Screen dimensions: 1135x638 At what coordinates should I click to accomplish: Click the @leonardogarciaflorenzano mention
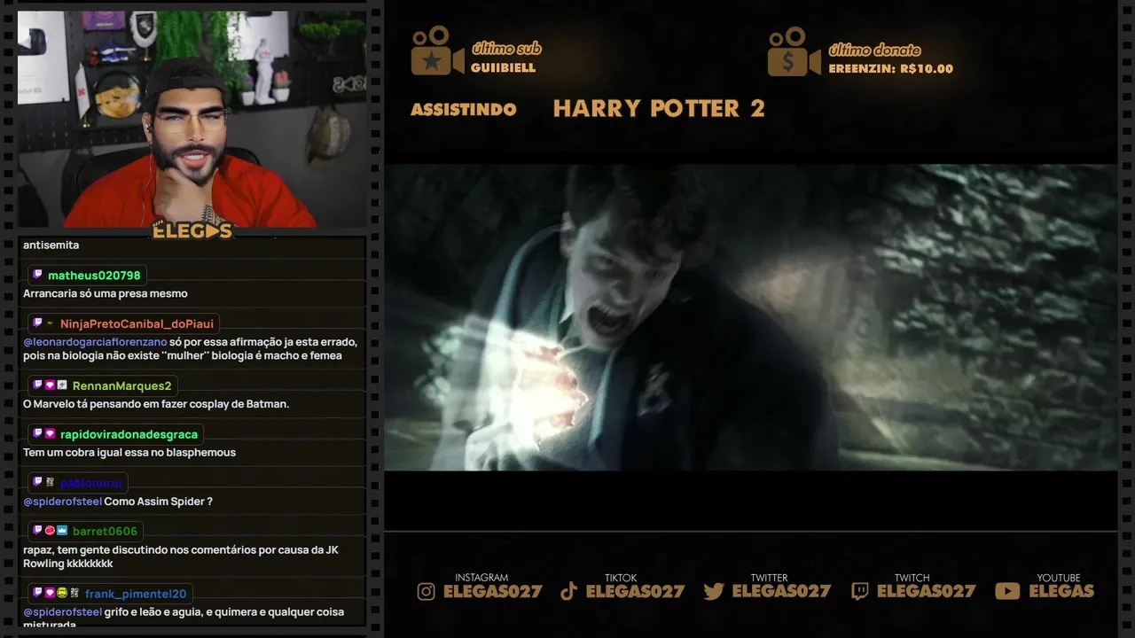(95, 342)
